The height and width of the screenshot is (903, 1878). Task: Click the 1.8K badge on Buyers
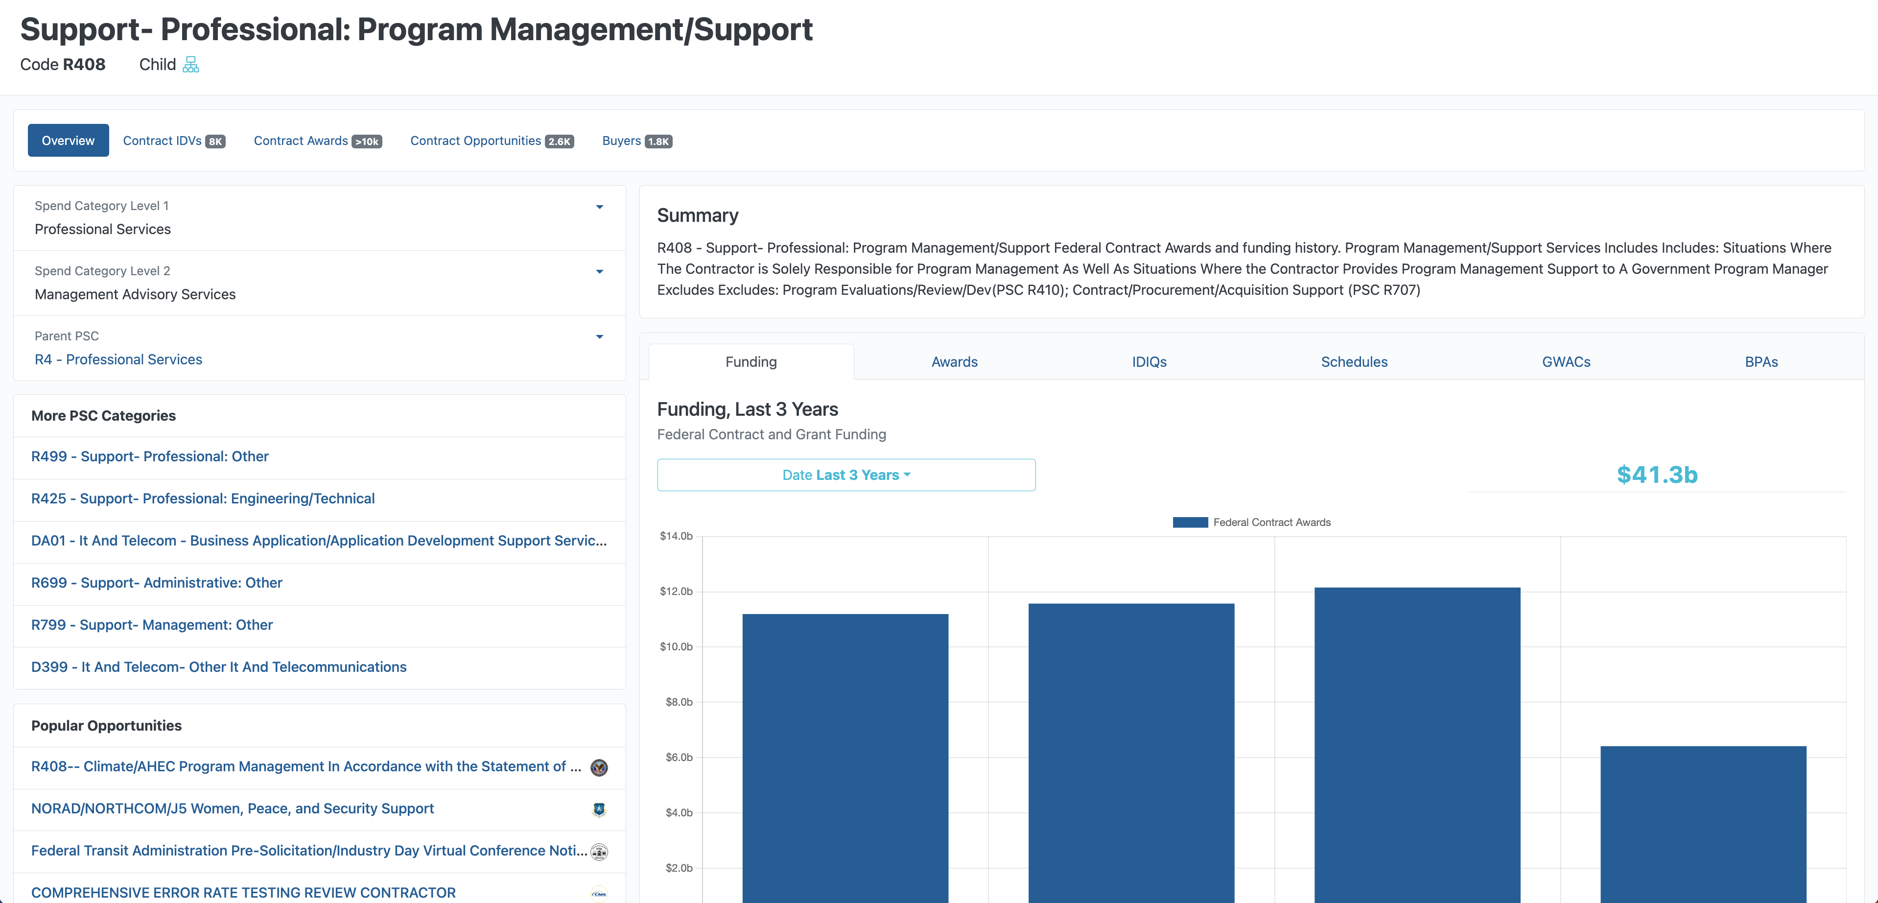click(x=658, y=142)
